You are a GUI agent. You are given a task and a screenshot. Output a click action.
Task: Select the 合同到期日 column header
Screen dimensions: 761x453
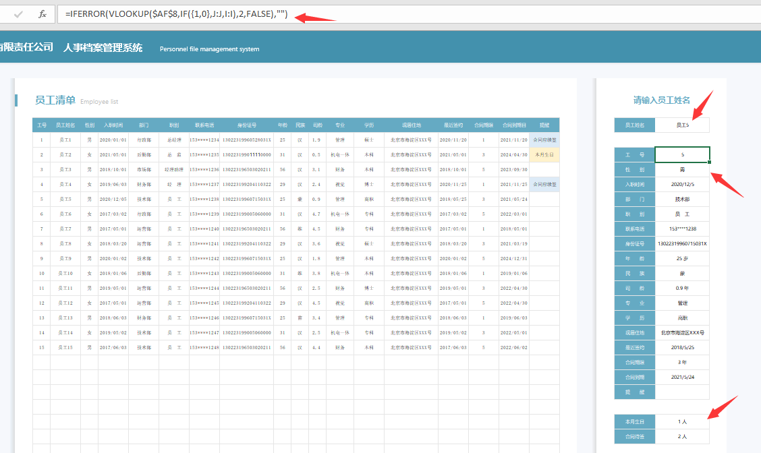(514, 125)
